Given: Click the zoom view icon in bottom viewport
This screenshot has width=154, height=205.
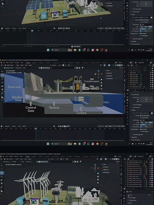Looking at the screenshot, I should [98, 173].
